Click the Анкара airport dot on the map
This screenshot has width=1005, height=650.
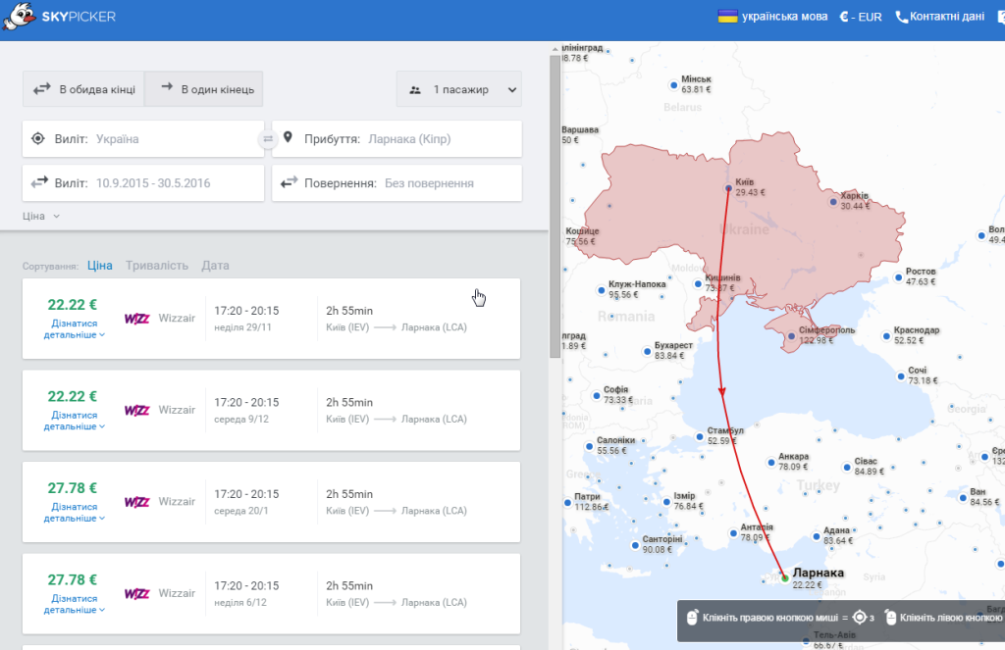771,463
